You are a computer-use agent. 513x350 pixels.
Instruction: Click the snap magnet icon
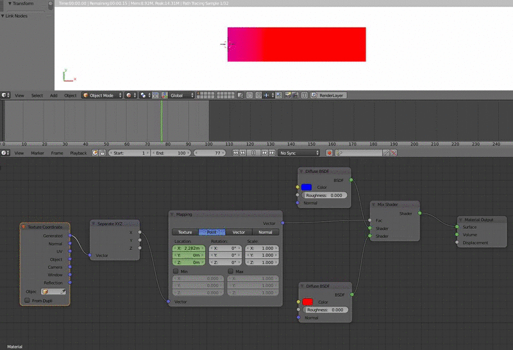tap(258, 95)
